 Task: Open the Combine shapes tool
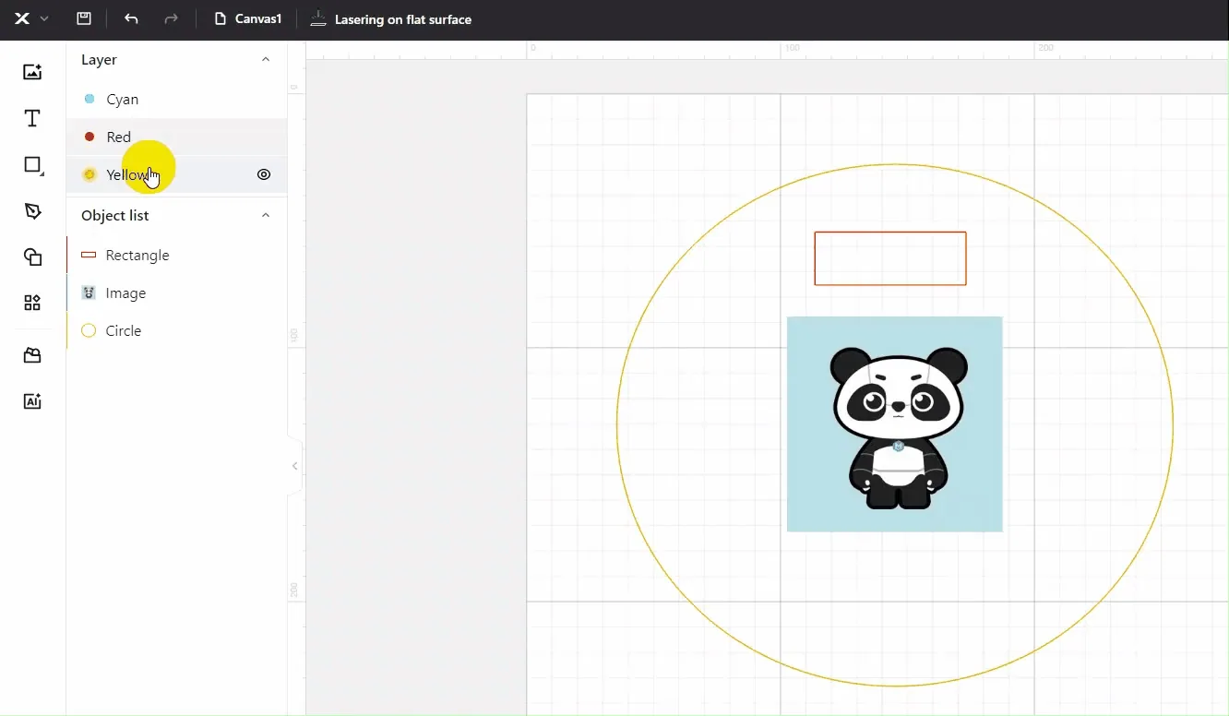[x=32, y=257]
